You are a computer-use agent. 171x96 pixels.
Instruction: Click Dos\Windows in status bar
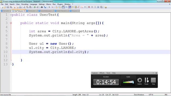(139, 95)
